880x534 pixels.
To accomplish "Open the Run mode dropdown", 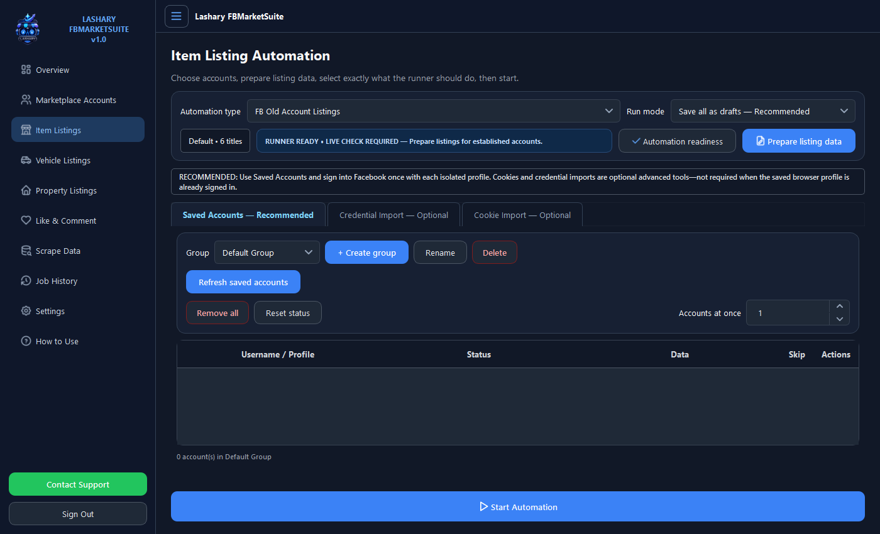I will (763, 111).
